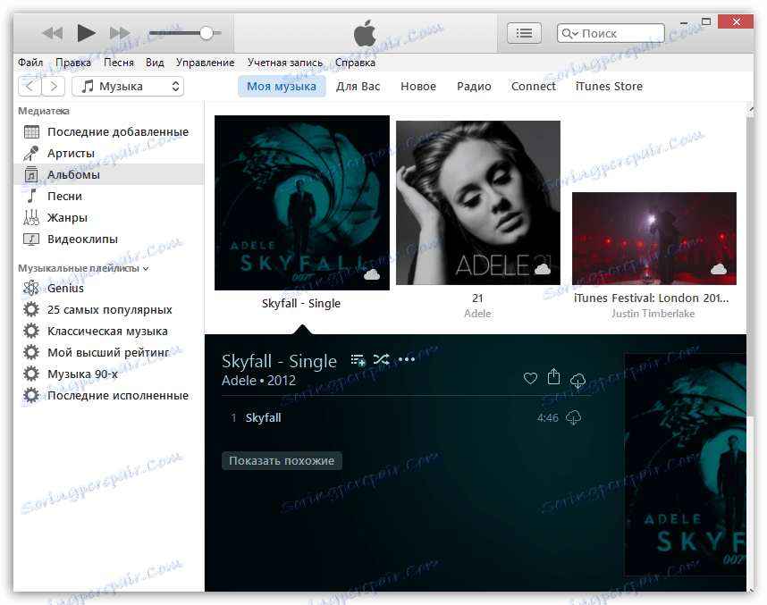Viewport: 767px width, 605px height.
Task: Click the rewind previous track button
Action: click(53, 33)
